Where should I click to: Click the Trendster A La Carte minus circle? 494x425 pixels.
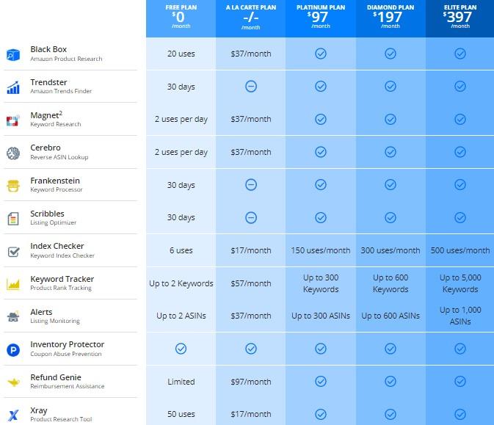pyautogui.click(x=250, y=87)
